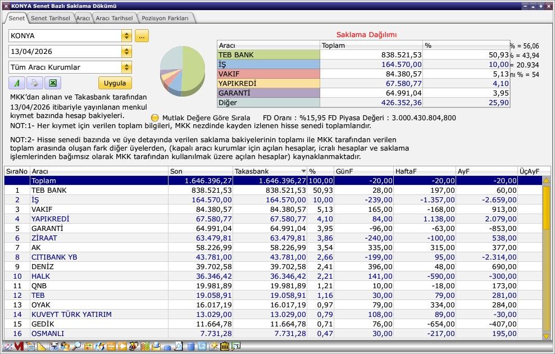Click the magnifying glass icon in bottom toolbar
The width and height of the screenshot is (555, 354).
[76, 347]
